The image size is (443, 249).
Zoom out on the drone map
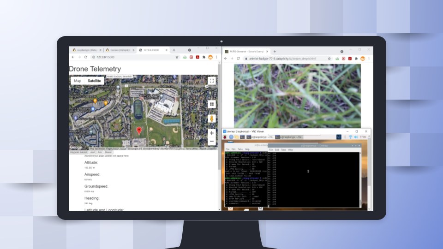pyautogui.click(x=212, y=141)
